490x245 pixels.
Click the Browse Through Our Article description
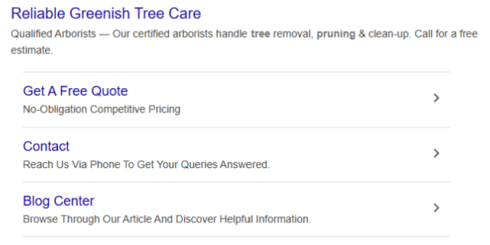[x=167, y=219]
